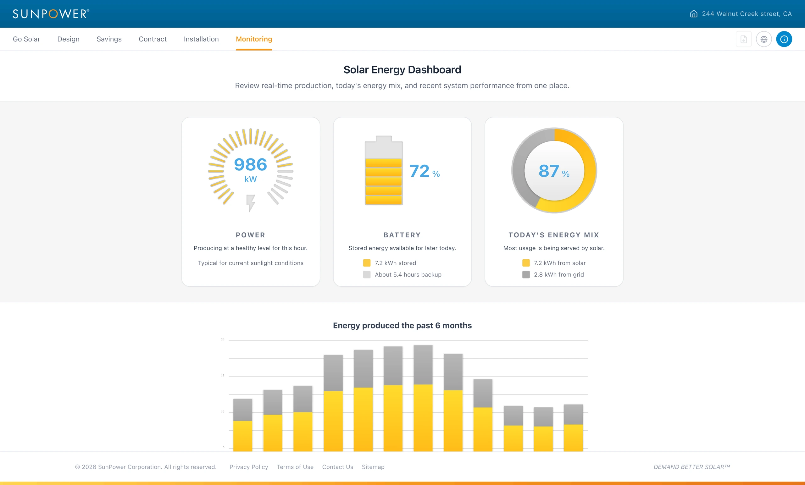Go to the Contract tab
805x485 pixels.
(153, 39)
